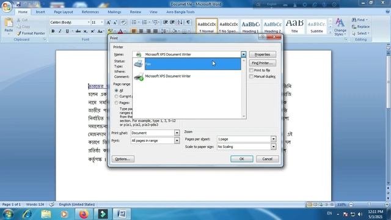Click the English (United States) language indicator
Viewport: 391px width, 220px height.
coord(77,204)
